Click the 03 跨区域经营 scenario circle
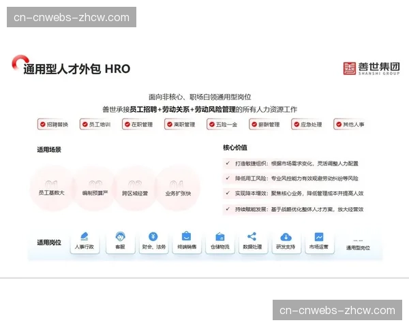This screenshot has width=409, height=327. coord(135,188)
